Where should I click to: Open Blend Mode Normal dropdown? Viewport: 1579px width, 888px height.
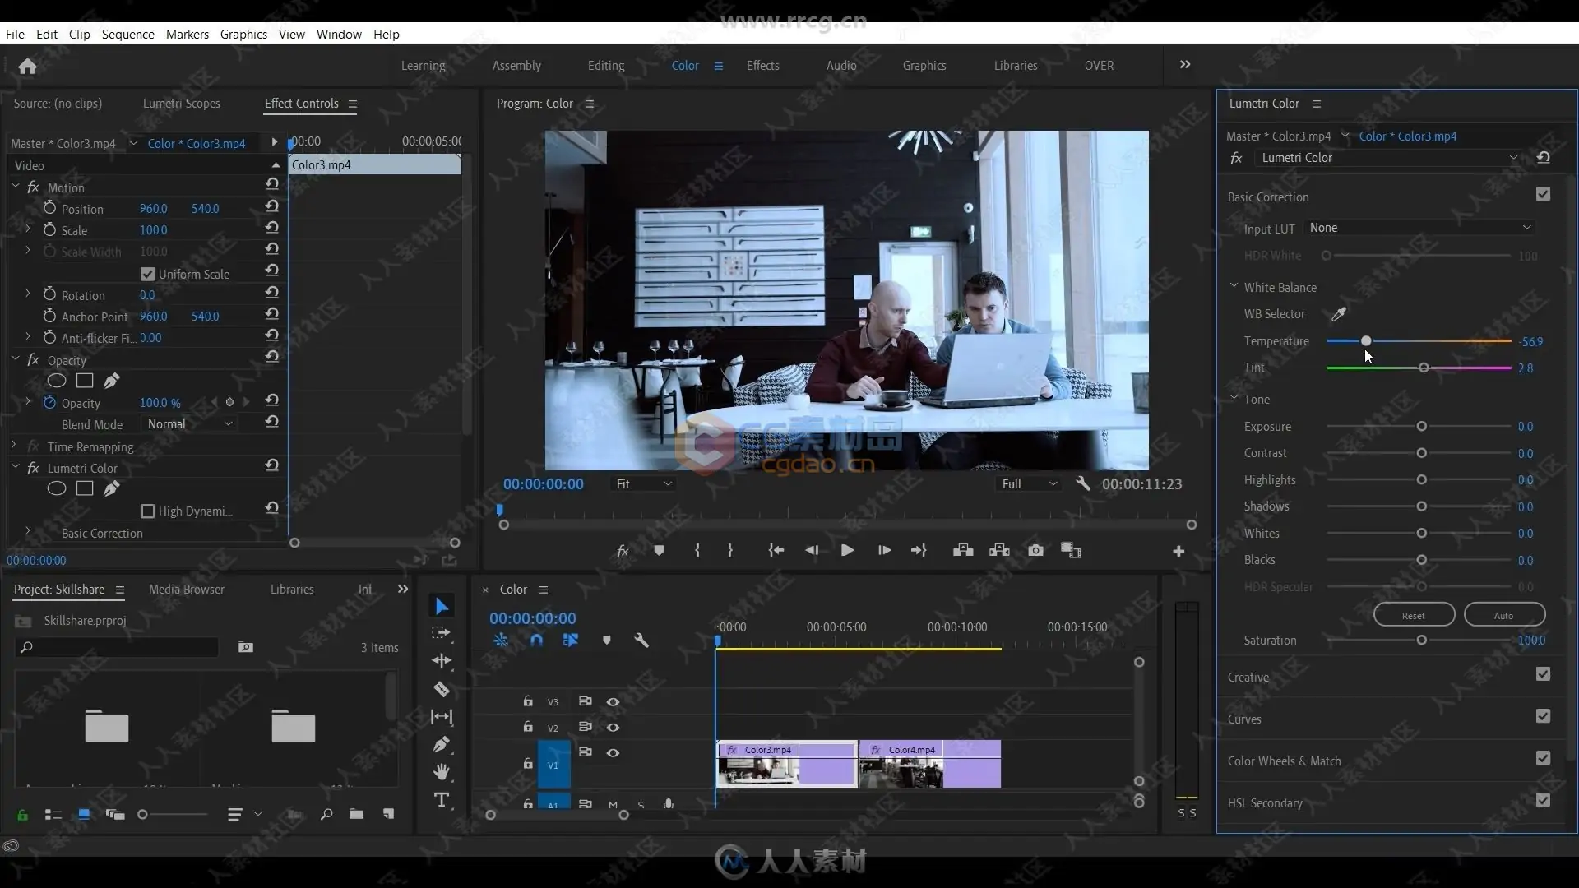click(x=190, y=424)
